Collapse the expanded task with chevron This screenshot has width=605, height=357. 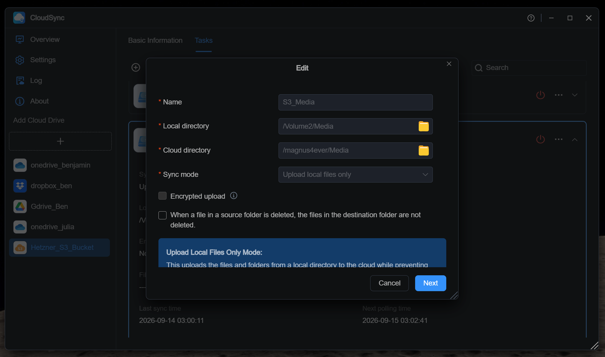(x=575, y=139)
